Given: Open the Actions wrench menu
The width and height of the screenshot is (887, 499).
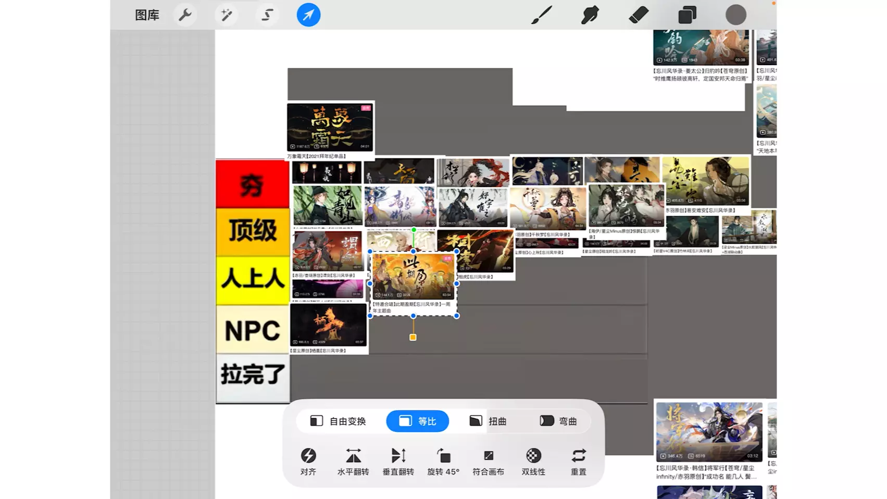Looking at the screenshot, I should tap(185, 15).
